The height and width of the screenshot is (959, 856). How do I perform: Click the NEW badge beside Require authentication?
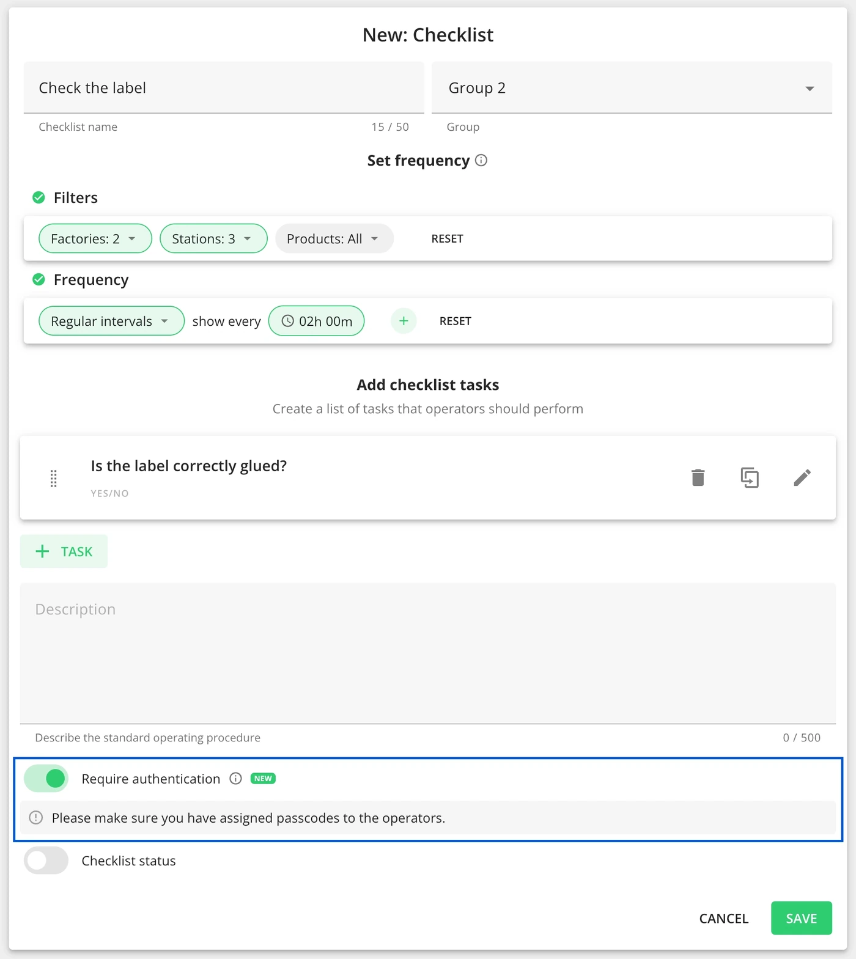click(x=263, y=778)
